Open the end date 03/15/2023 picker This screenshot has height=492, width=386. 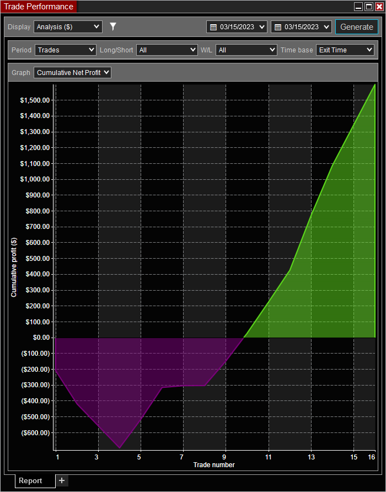(301, 27)
